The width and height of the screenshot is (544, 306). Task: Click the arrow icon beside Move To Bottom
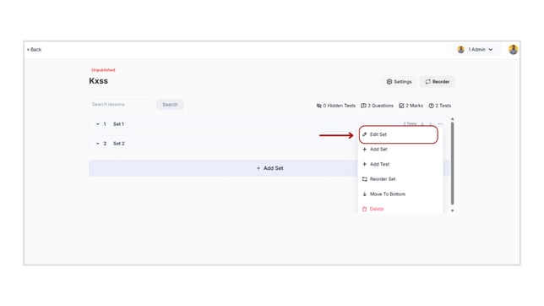point(364,194)
